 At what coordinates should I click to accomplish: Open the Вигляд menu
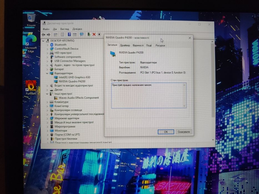point(65,29)
